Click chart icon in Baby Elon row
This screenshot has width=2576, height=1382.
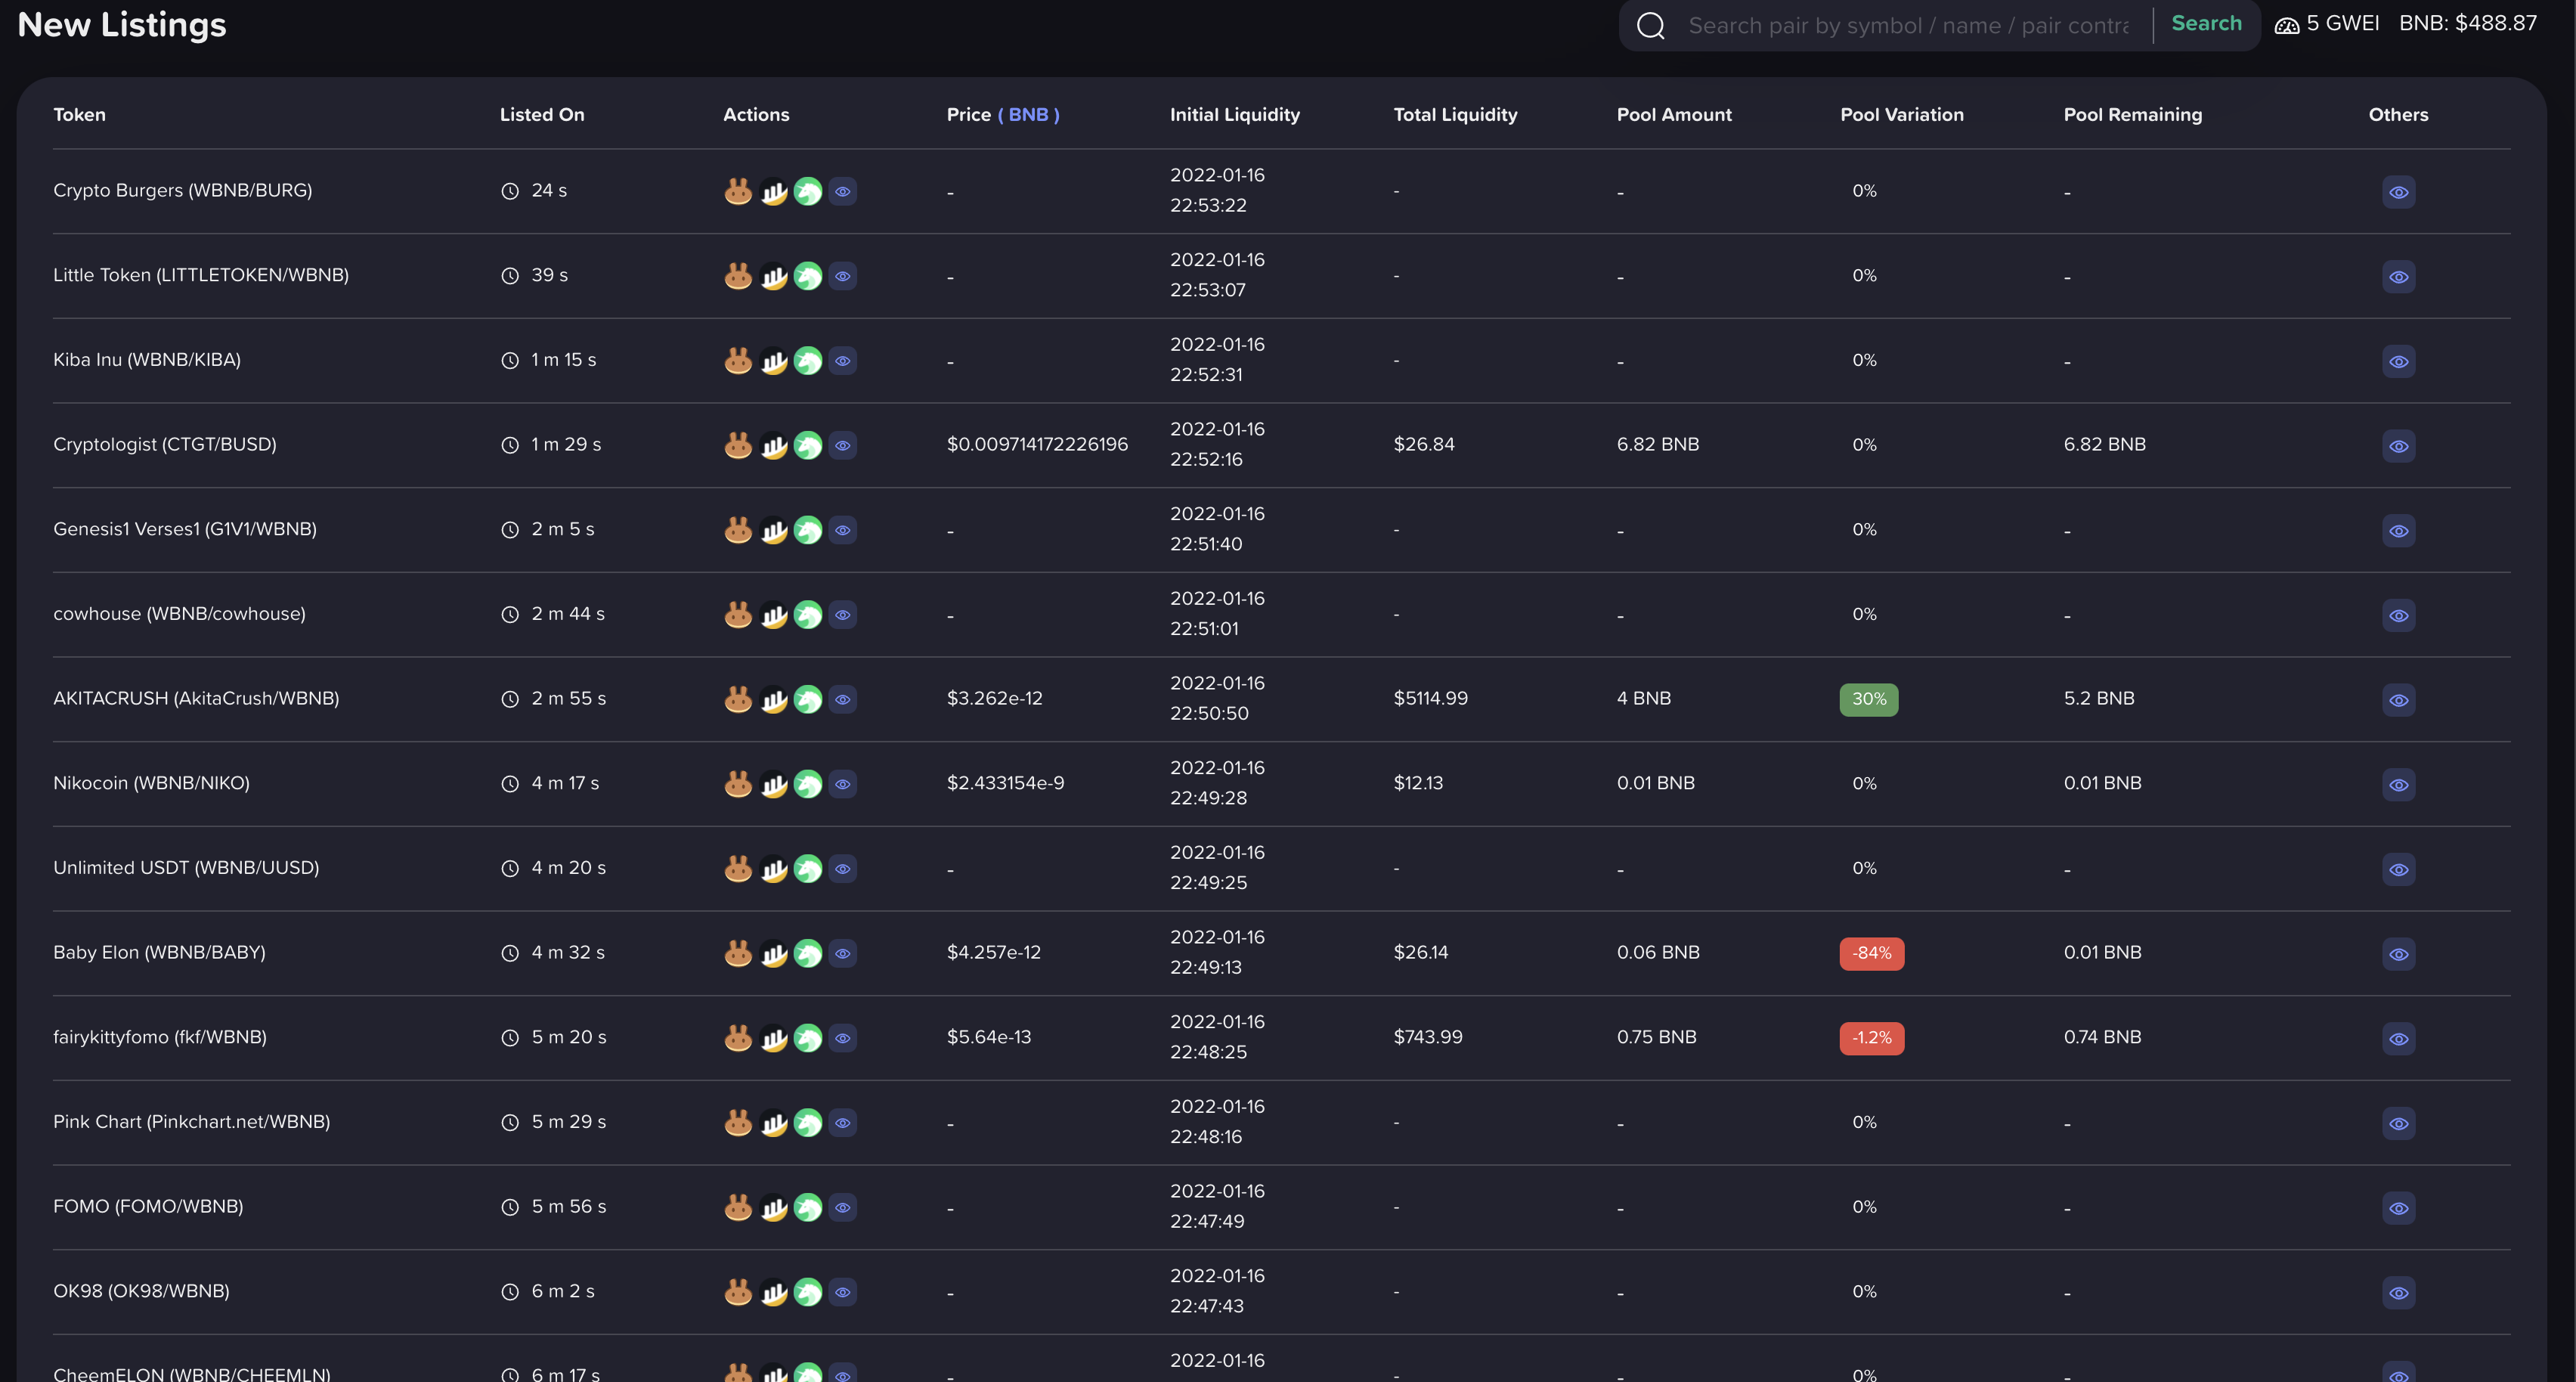(x=773, y=953)
